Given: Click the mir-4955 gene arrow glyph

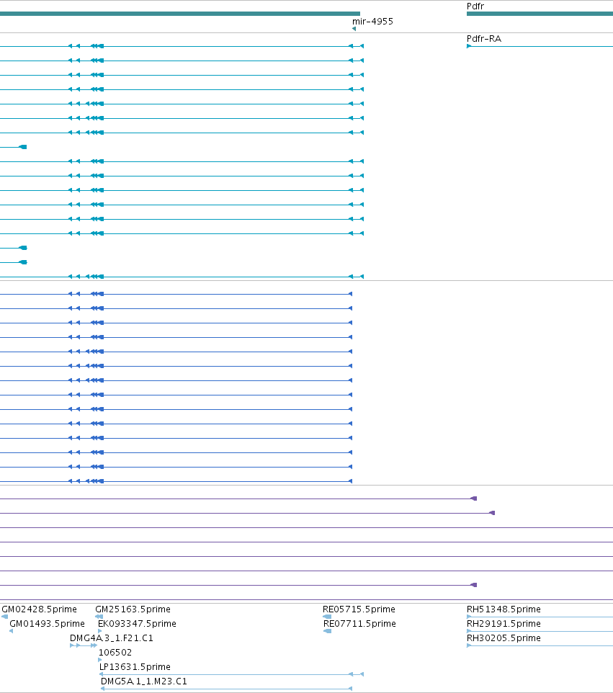Looking at the screenshot, I should tap(354, 29).
